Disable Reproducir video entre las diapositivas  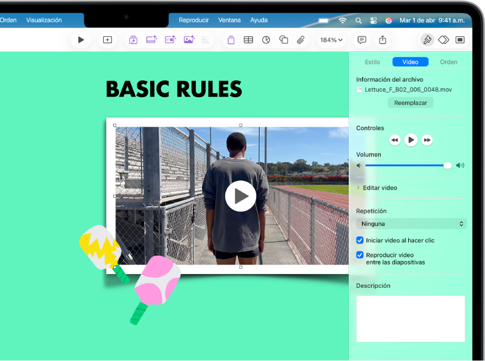[x=359, y=254]
